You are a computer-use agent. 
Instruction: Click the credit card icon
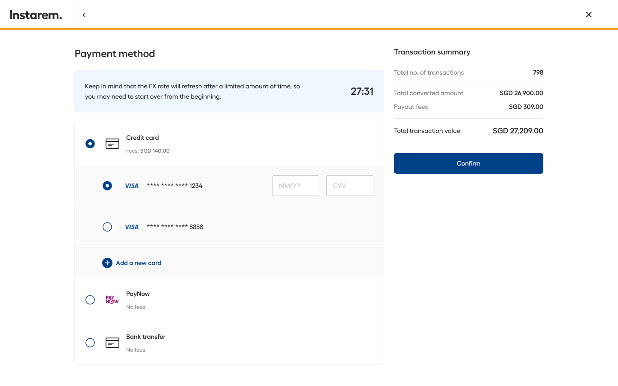click(112, 144)
